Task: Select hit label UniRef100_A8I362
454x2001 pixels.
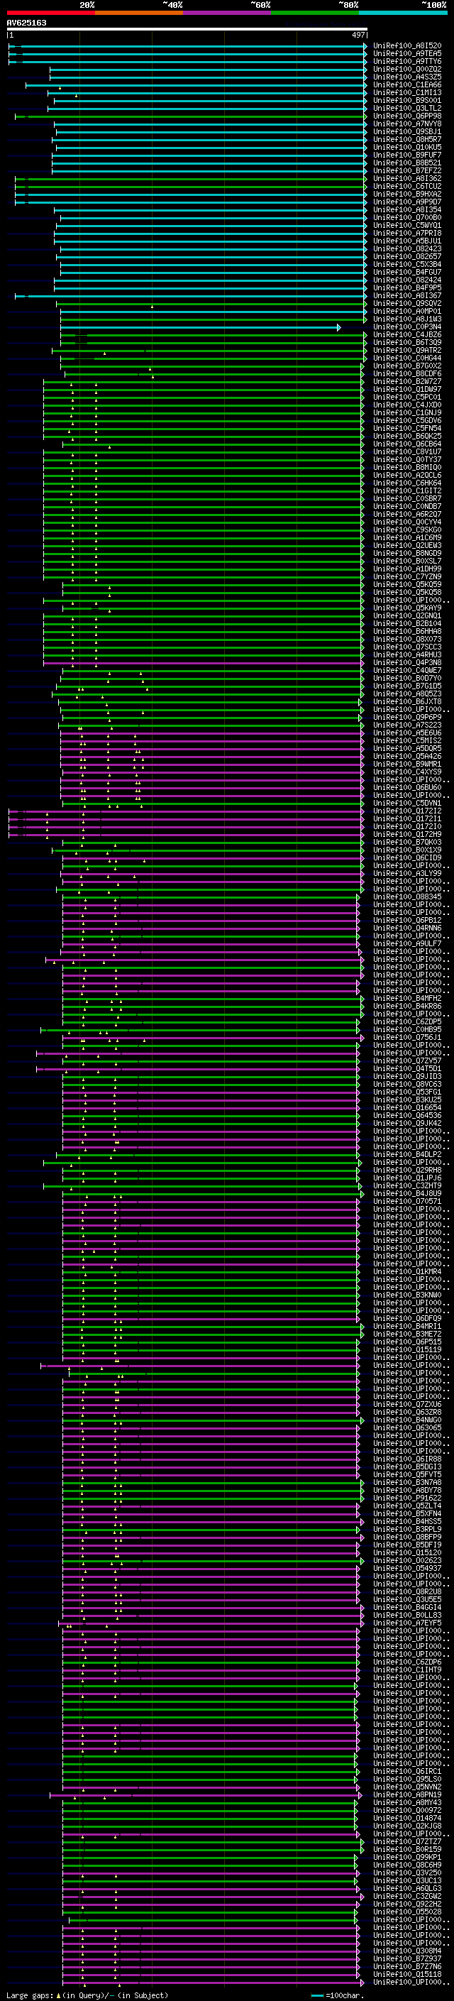Action: tap(407, 179)
